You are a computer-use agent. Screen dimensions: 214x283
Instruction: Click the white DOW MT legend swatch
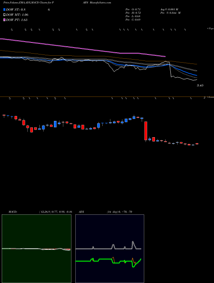click(4, 15)
